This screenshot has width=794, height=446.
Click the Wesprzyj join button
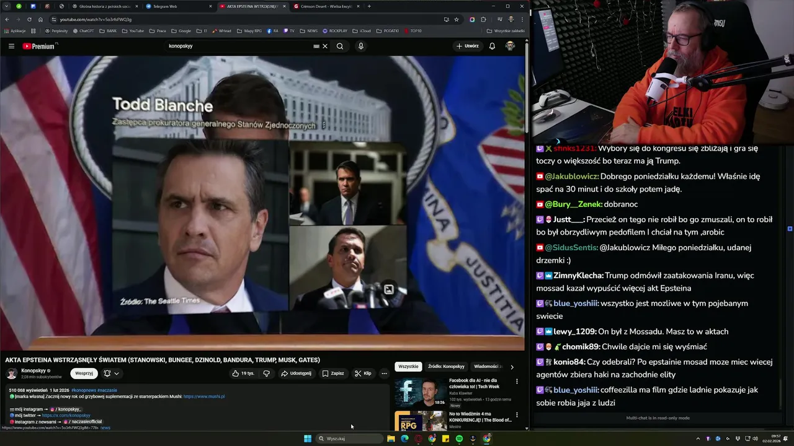coord(84,374)
